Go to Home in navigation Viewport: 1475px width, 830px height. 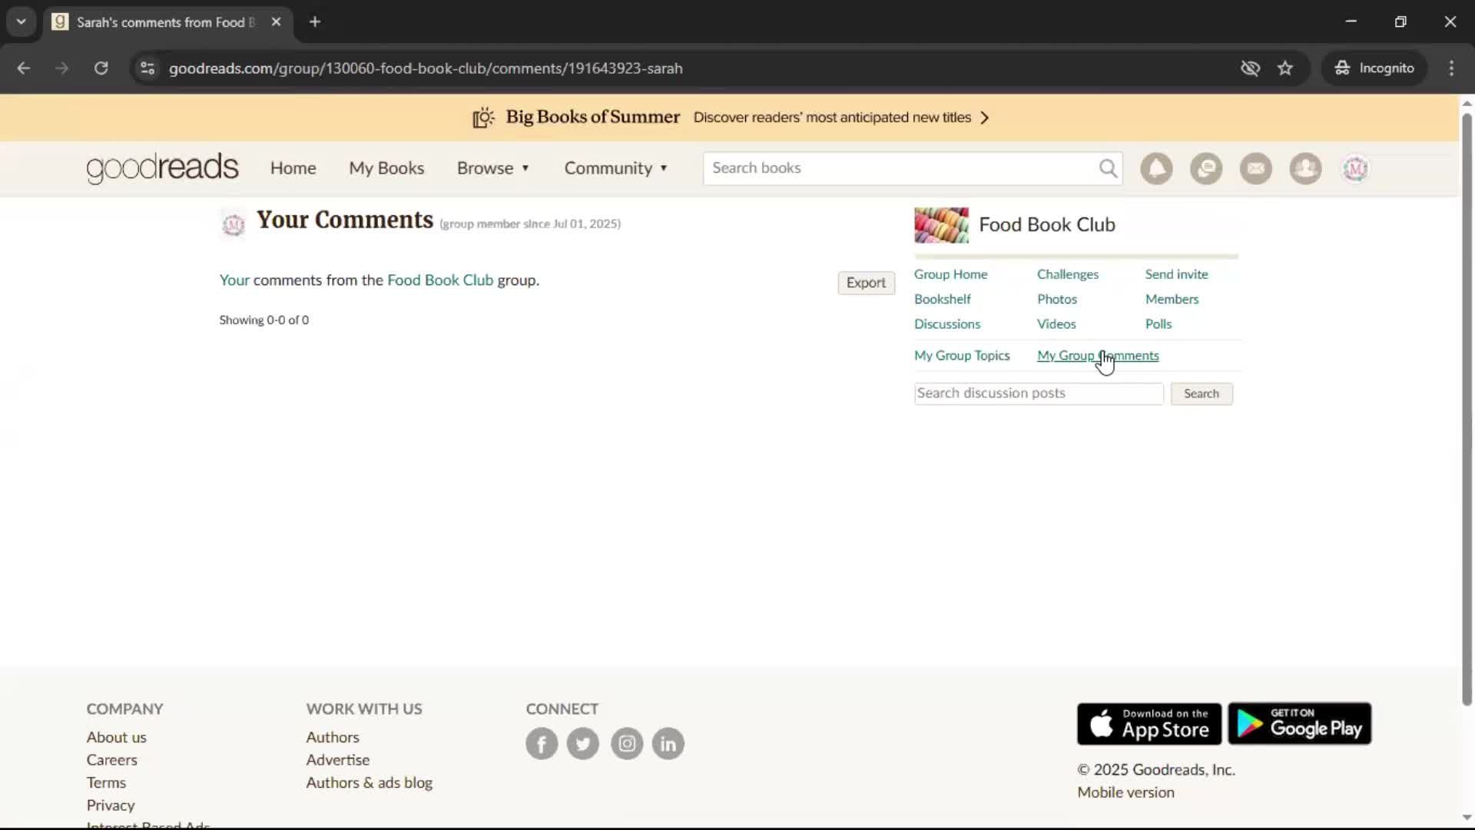(293, 168)
